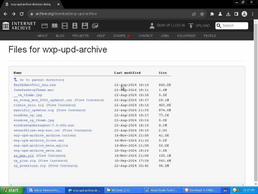Click Go to parent directory link
258x194 pixels.
(x=42, y=80)
